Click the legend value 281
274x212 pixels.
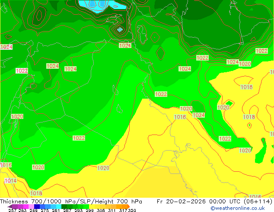pos(56,210)
